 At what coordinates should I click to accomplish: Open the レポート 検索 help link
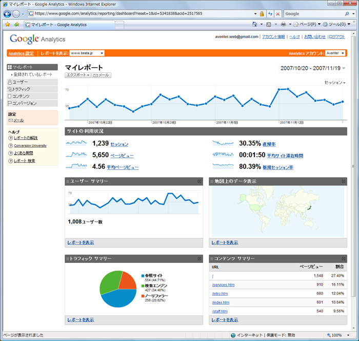pyautogui.click(x=25, y=161)
